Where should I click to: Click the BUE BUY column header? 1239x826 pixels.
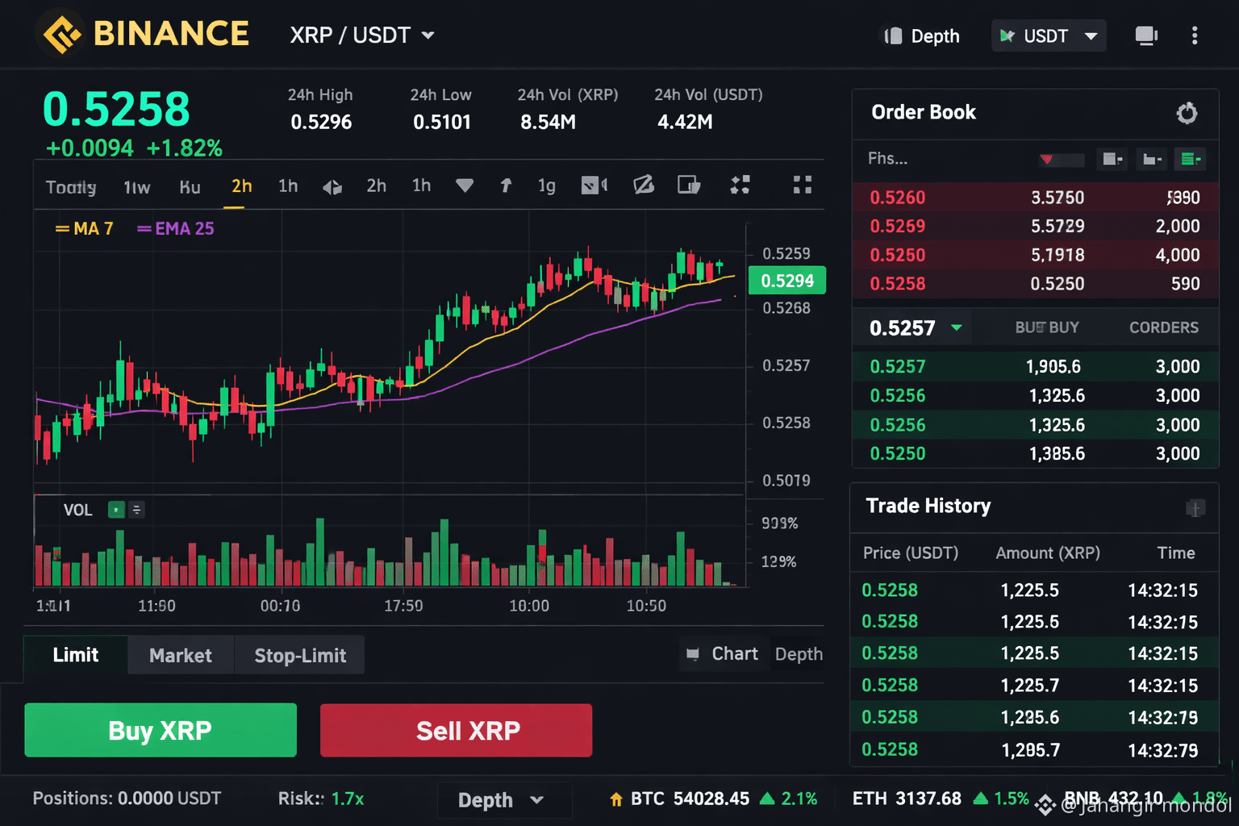pos(1047,327)
